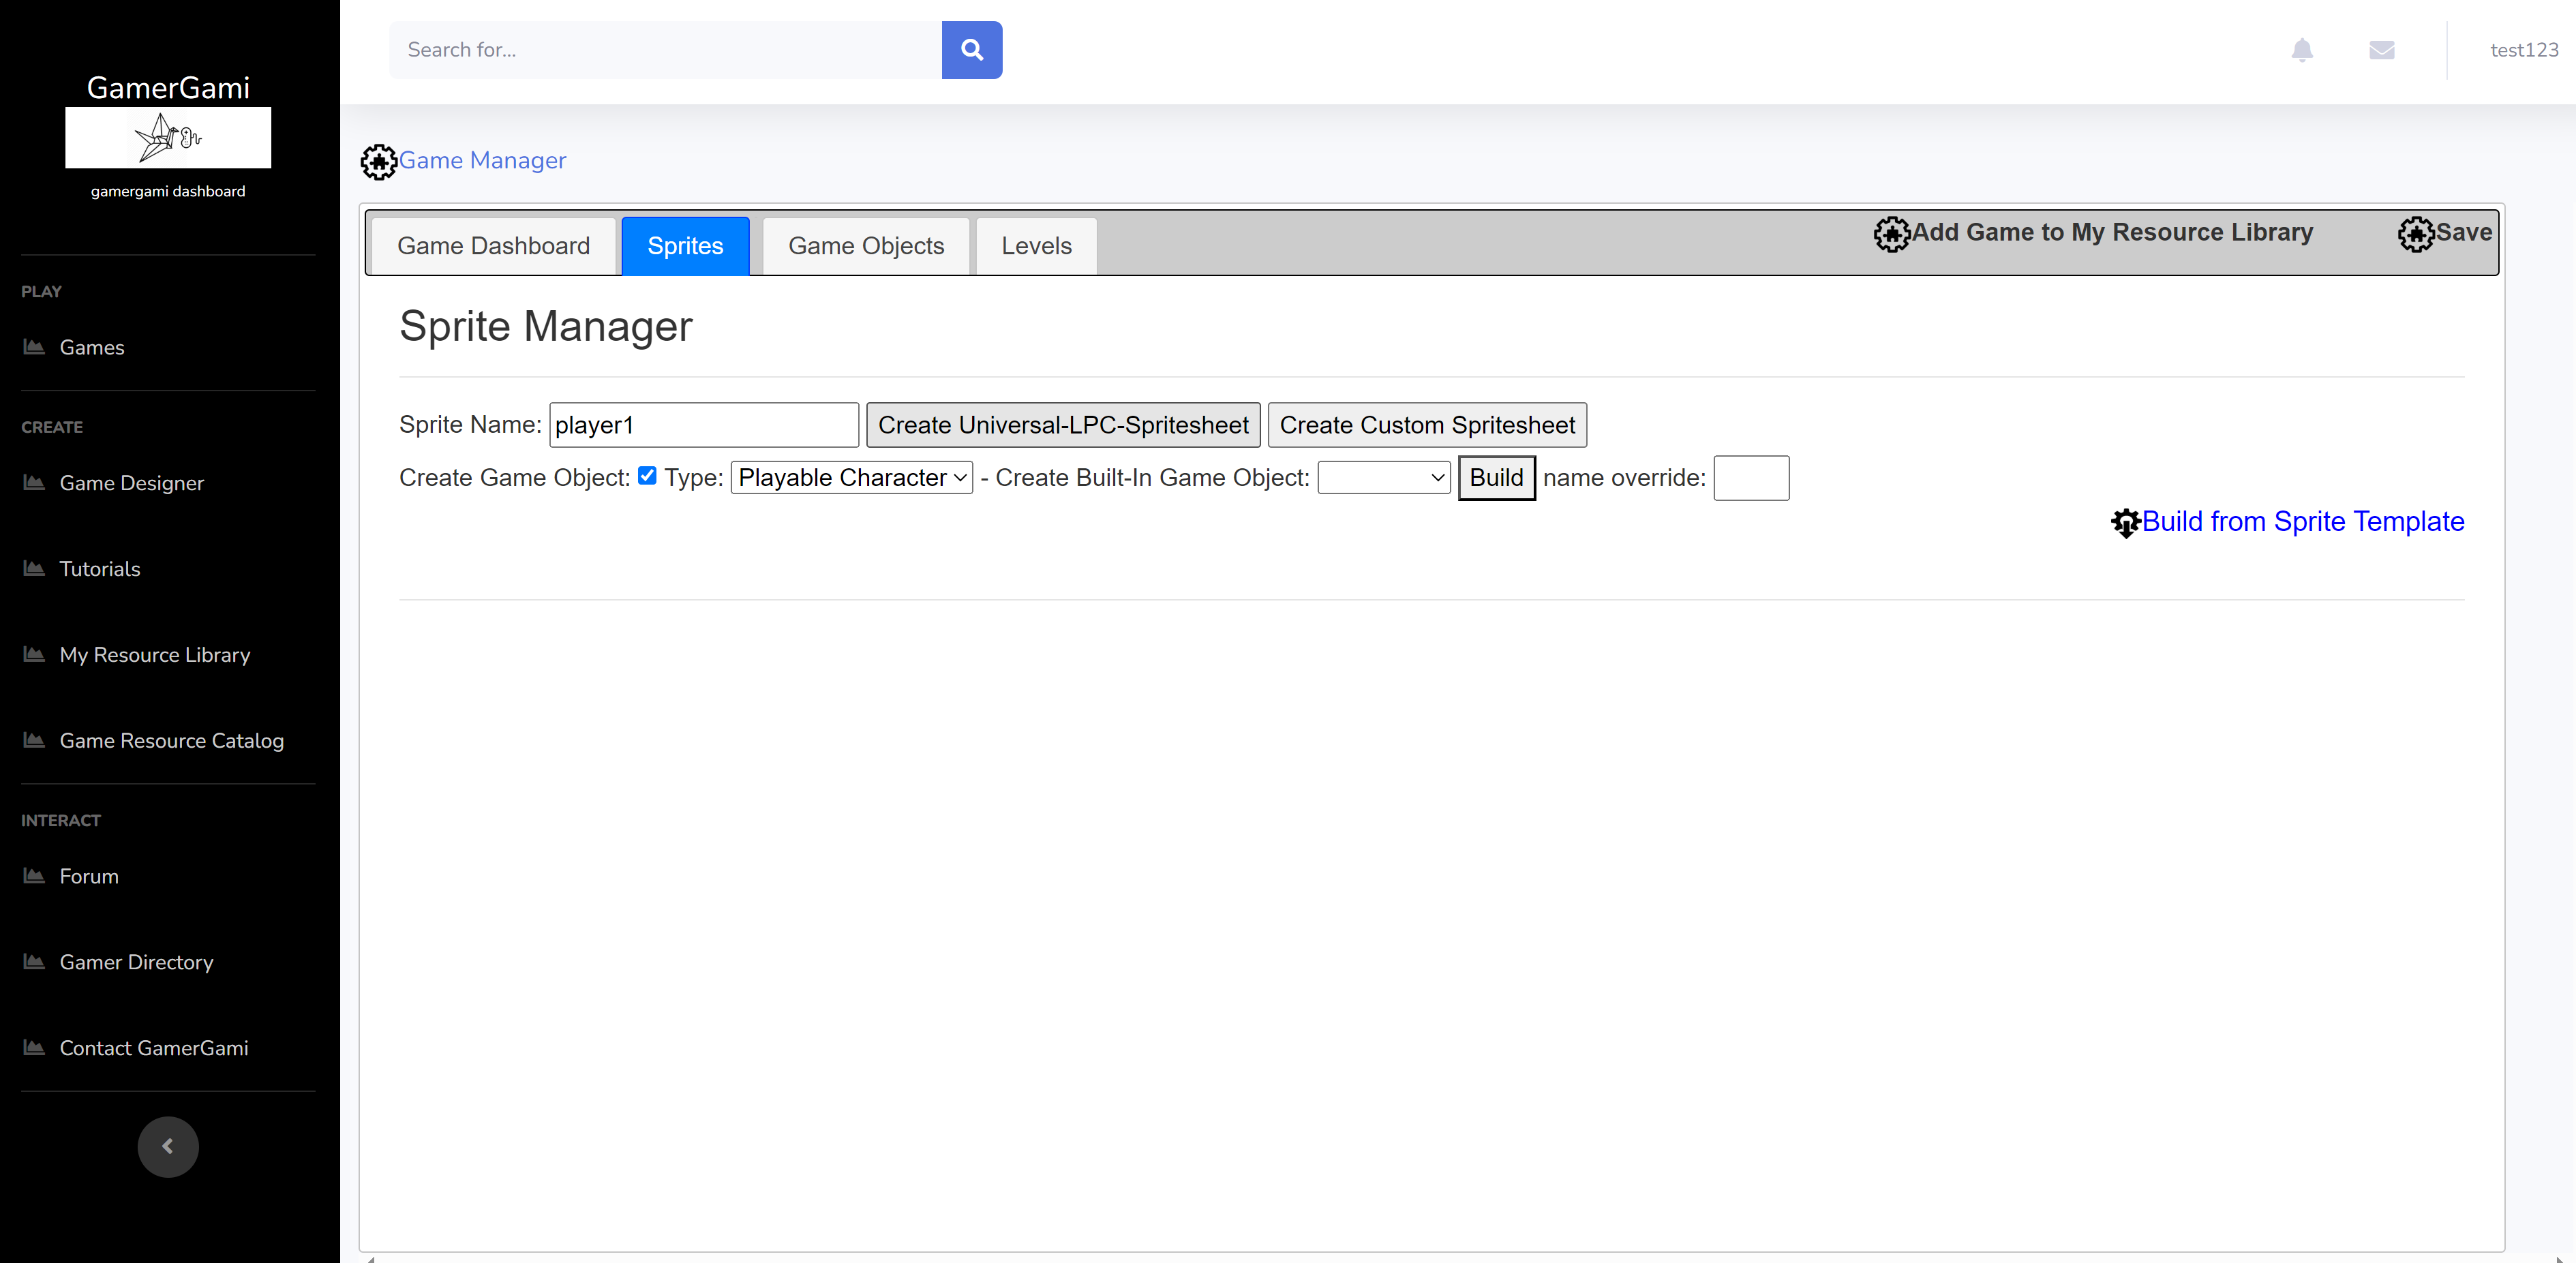Image resolution: width=2576 pixels, height=1263 pixels.
Task: Open the Game Dashboard tab
Action: (x=493, y=246)
